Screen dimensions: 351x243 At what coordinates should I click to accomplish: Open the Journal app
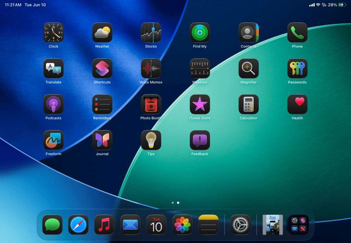click(x=102, y=140)
